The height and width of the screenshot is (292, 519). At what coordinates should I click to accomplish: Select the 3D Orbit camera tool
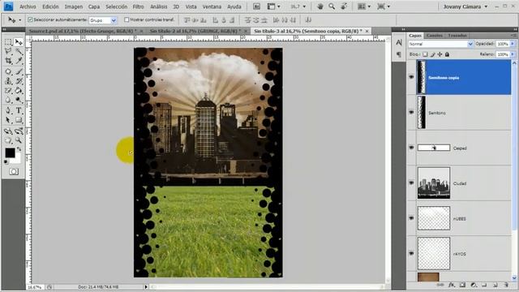[x=19, y=131]
